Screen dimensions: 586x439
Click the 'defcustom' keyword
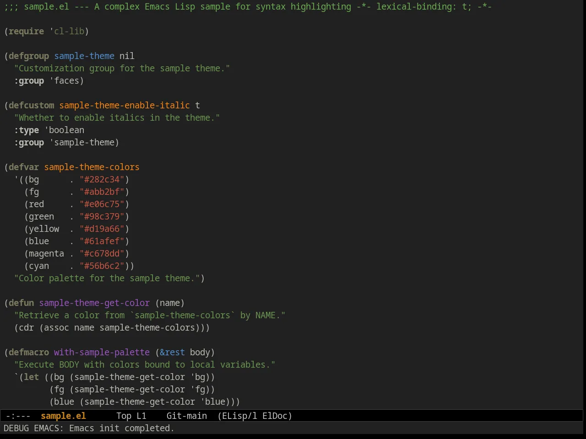tap(32, 105)
